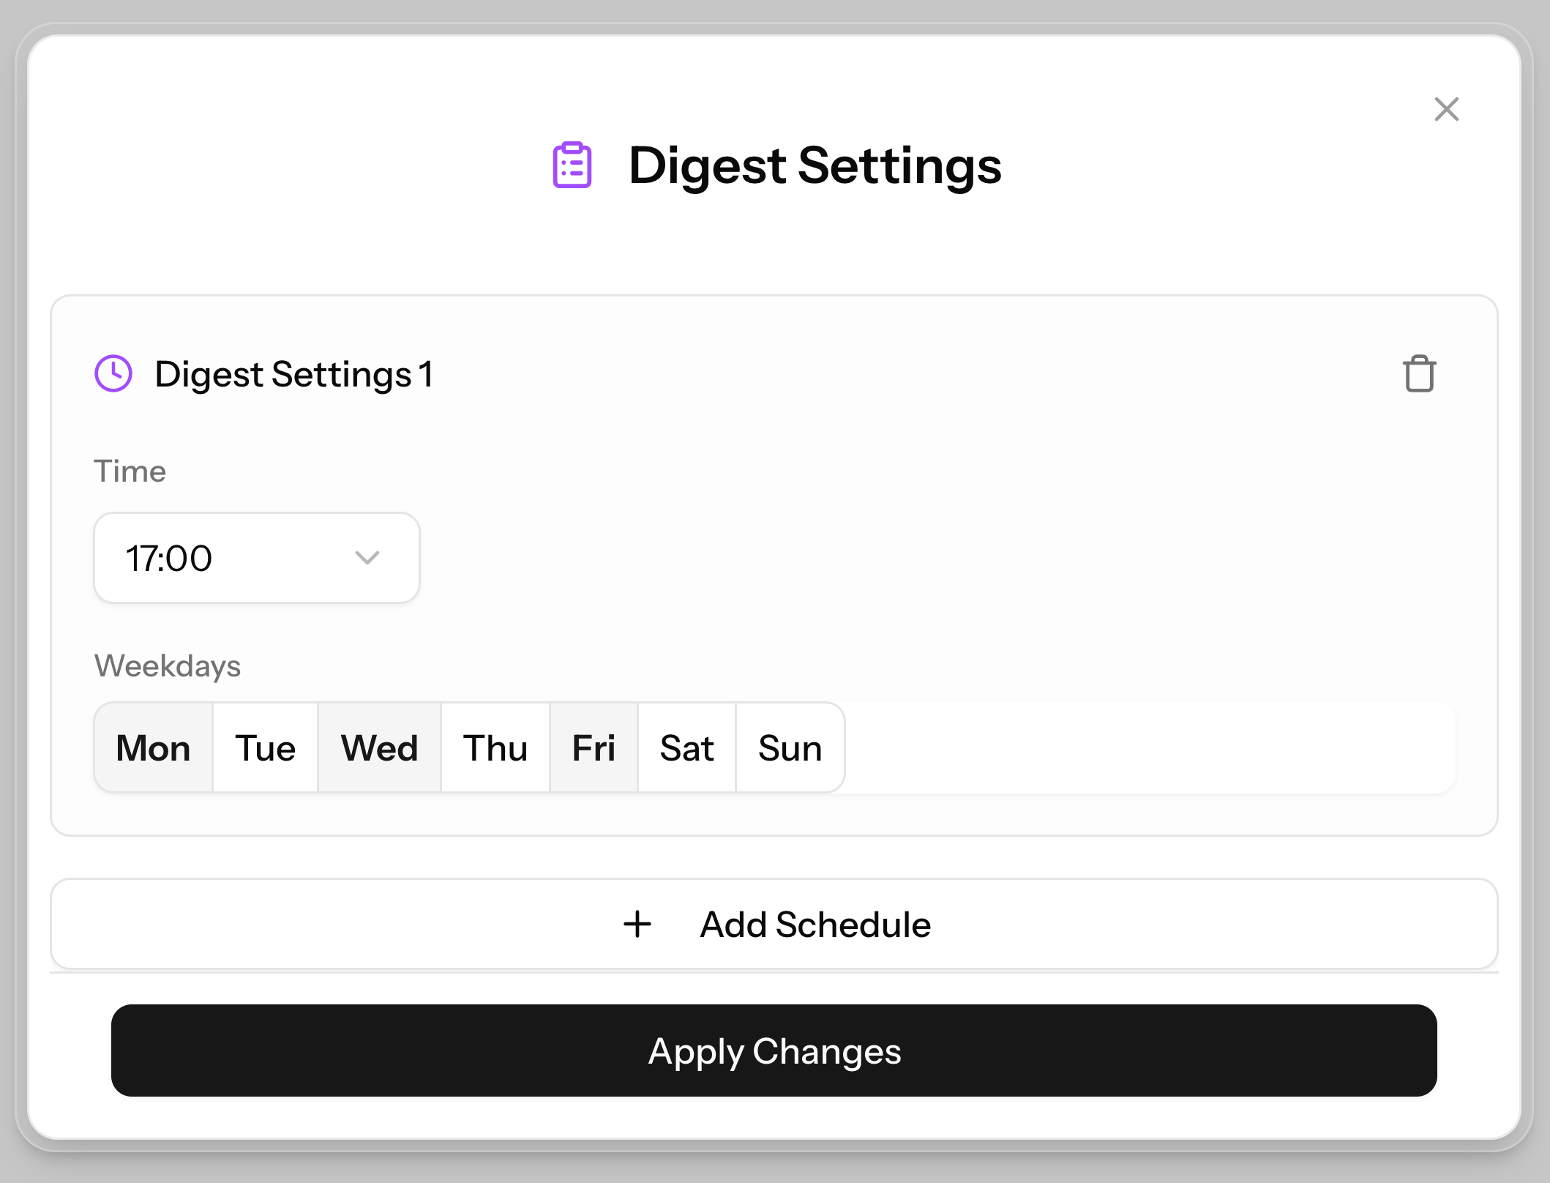Apply Changes to save digest settings

pyautogui.click(x=774, y=1051)
